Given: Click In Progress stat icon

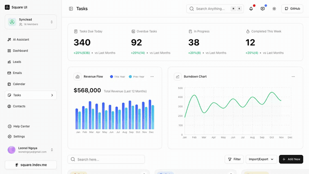Looking at the screenshot, I should (190, 31).
